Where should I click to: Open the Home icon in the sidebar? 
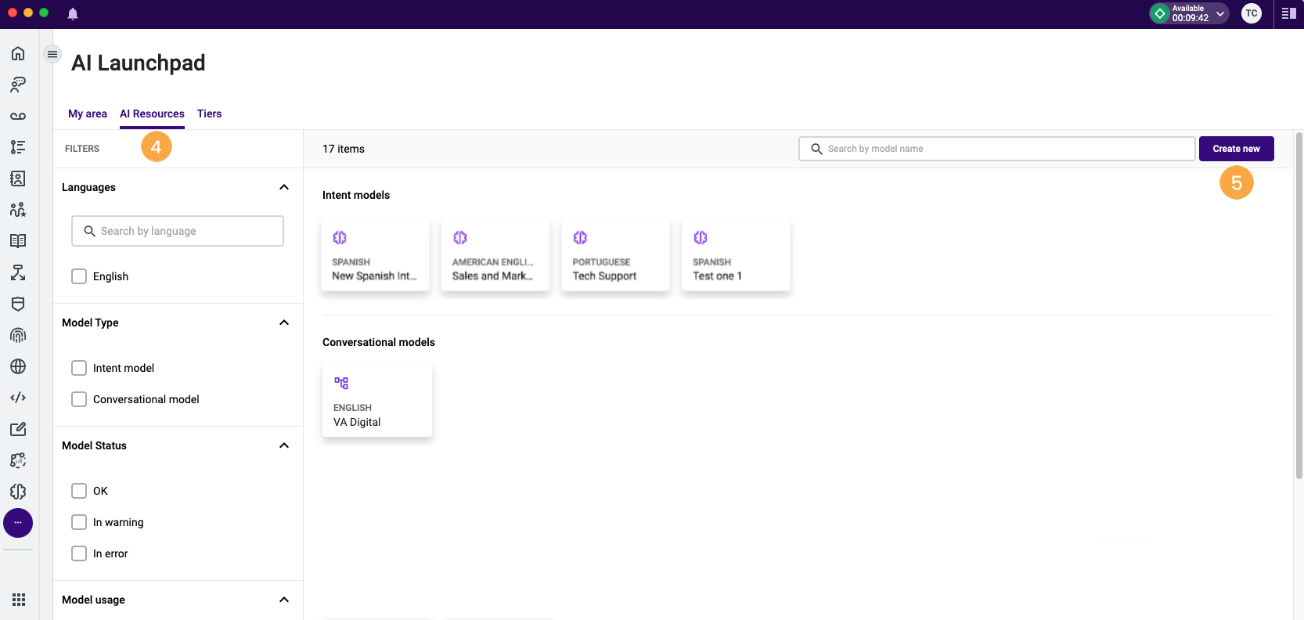[18, 53]
